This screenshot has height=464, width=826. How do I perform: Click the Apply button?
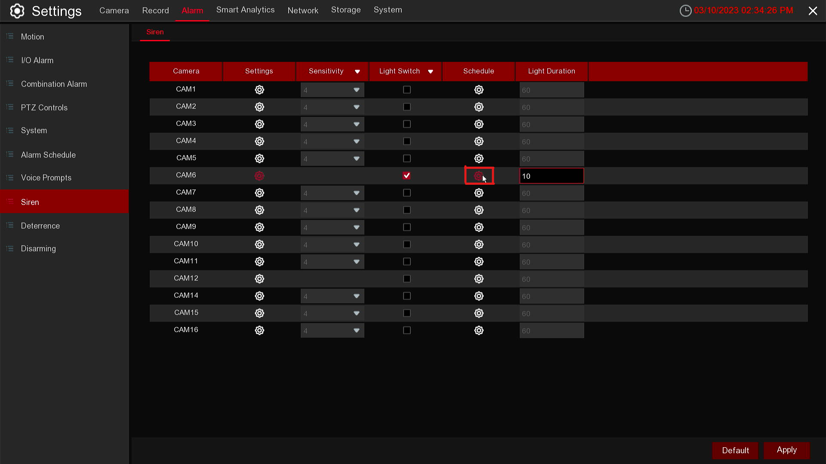786,450
